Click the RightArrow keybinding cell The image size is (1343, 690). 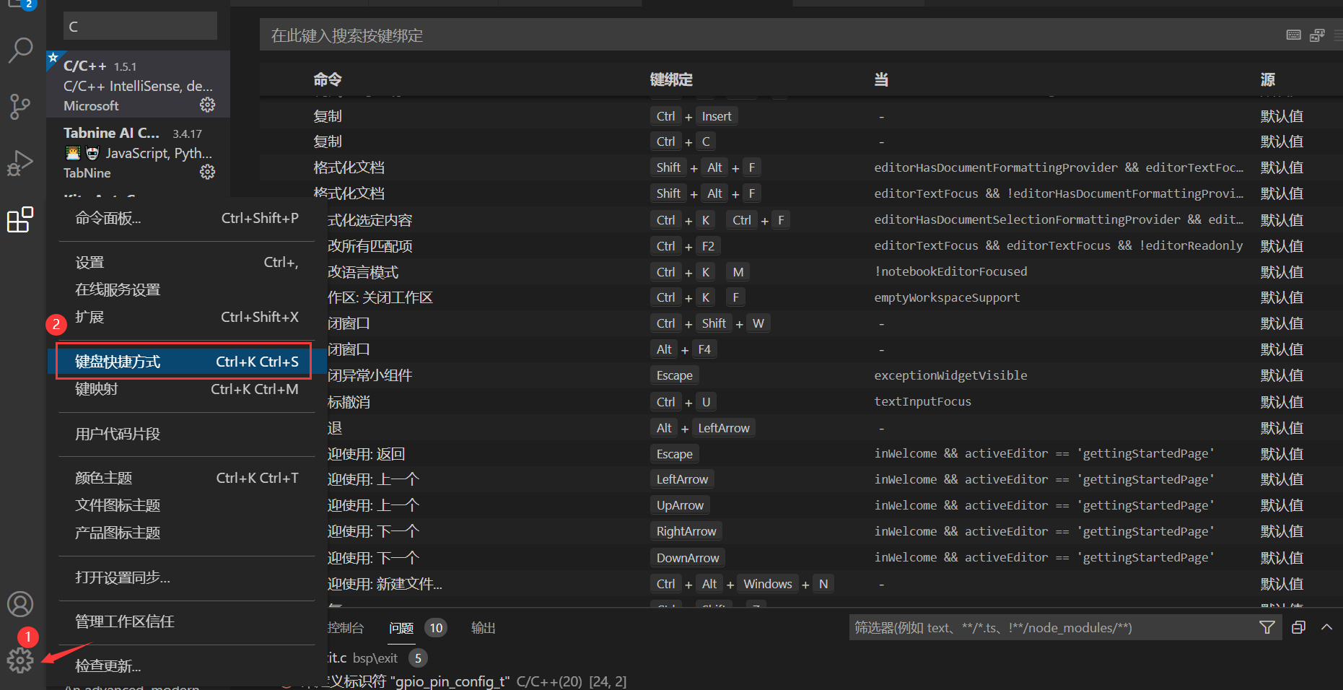click(686, 531)
